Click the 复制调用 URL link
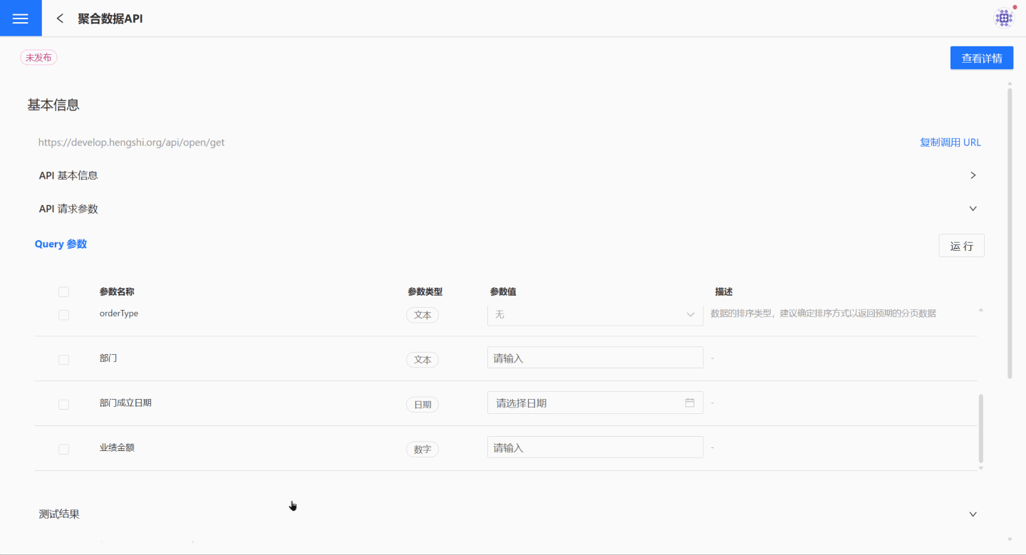Image resolution: width=1026 pixels, height=555 pixels. [950, 142]
